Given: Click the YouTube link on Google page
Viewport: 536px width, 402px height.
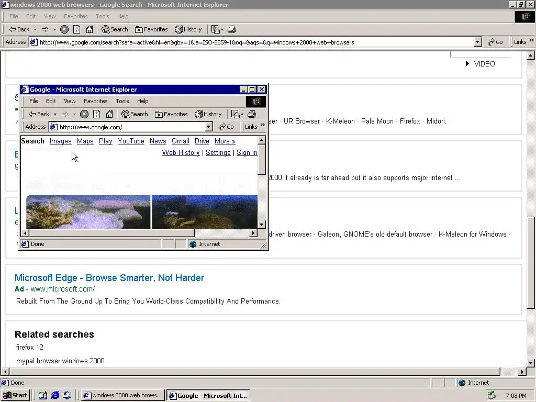Looking at the screenshot, I should [131, 141].
